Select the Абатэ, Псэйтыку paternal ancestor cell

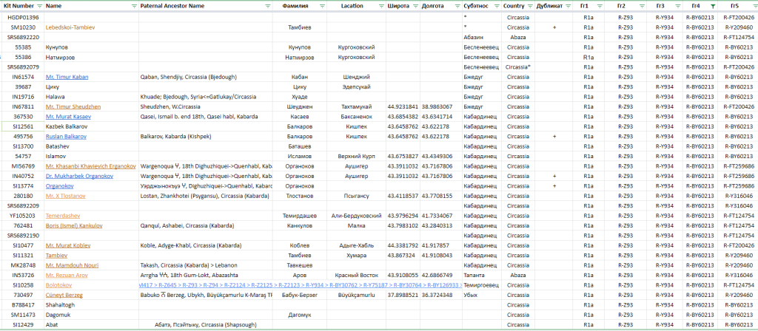click(x=206, y=325)
